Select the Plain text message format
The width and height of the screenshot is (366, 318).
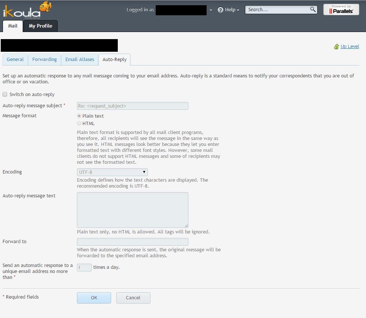(x=79, y=116)
